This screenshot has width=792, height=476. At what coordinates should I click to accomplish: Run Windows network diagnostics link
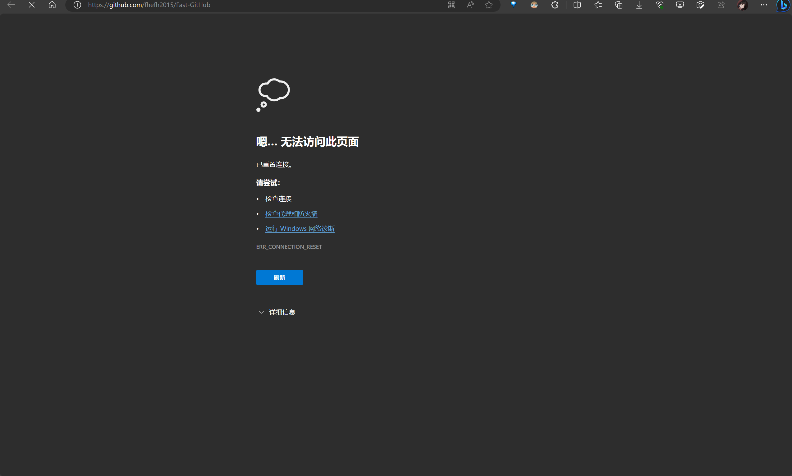(300, 228)
